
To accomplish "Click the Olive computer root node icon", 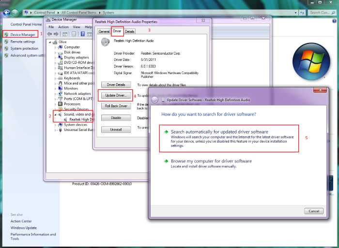I will 55,42.
